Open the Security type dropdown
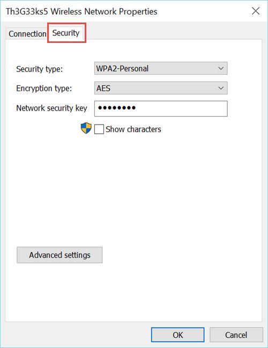 tap(161, 68)
